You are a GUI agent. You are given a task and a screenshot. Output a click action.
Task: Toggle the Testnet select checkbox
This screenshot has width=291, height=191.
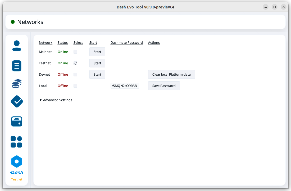click(x=75, y=63)
